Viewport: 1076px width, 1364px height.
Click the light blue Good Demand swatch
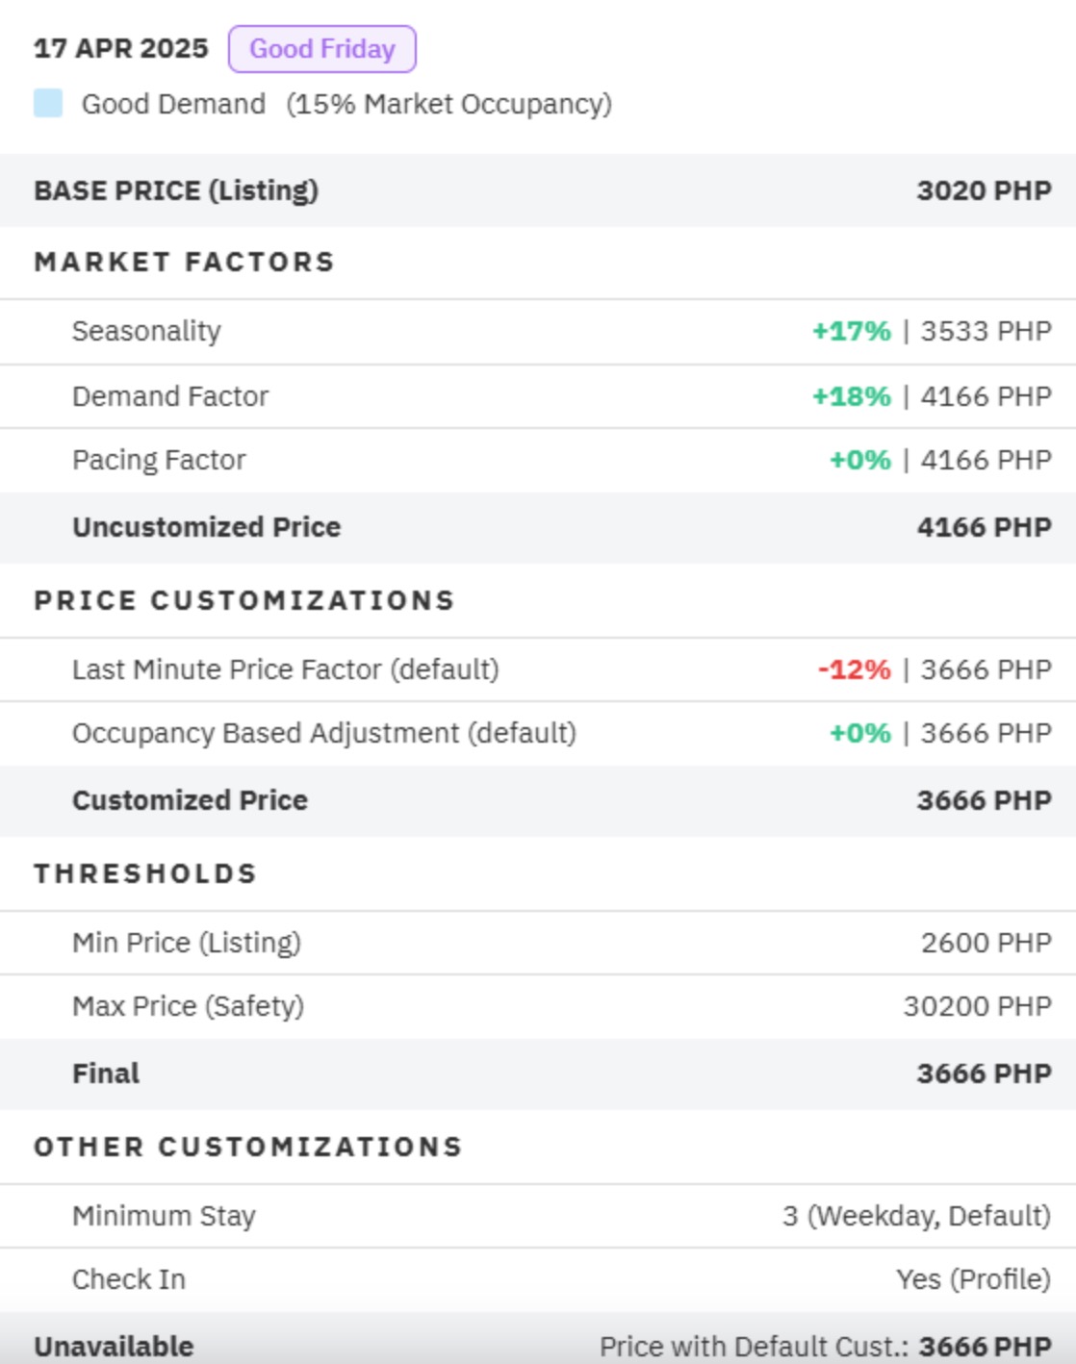[48, 103]
